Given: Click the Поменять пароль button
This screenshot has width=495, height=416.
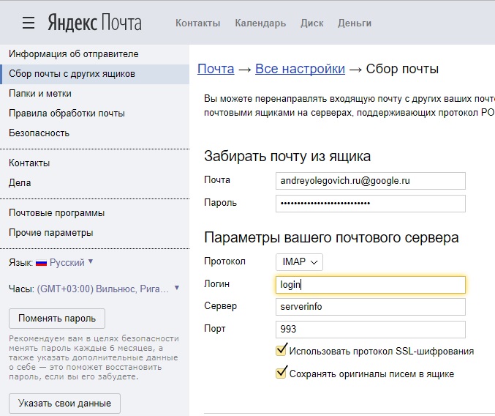Looking at the screenshot, I should [x=57, y=319].
